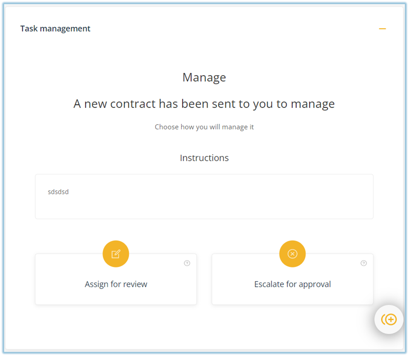Click the Manage page title
Screen dimensions: 409x356
[x=204, y=77]
